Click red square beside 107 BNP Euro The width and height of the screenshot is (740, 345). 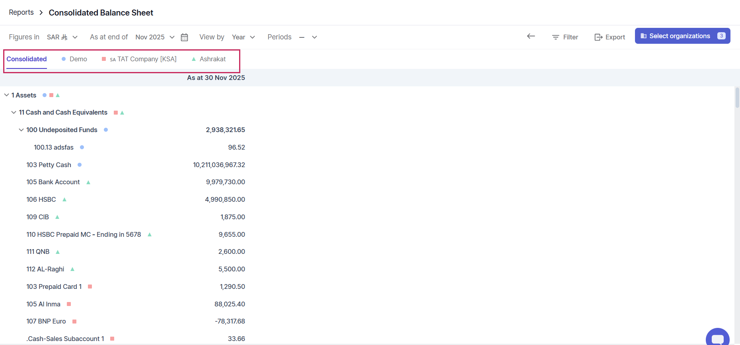point(74,322)
